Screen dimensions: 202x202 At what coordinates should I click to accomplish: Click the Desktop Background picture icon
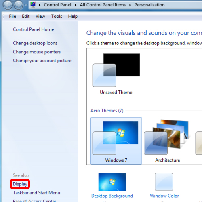[112, 182]
